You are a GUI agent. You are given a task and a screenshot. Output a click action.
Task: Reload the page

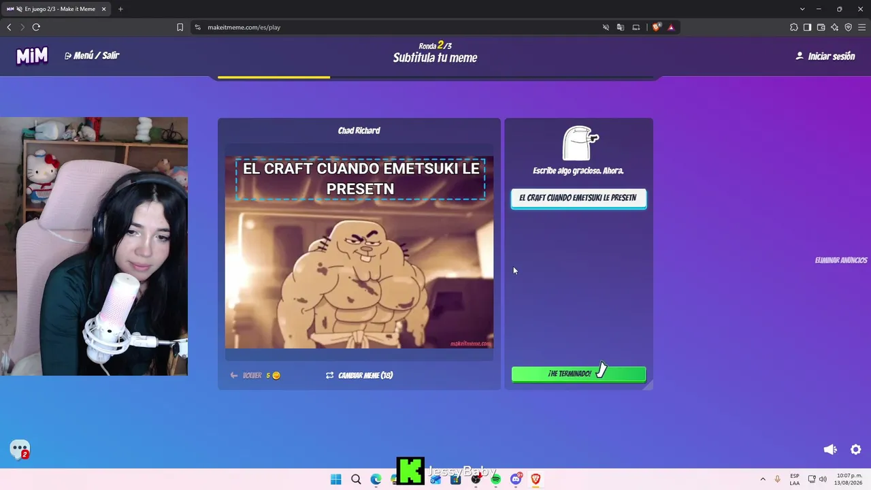point(36,27)
